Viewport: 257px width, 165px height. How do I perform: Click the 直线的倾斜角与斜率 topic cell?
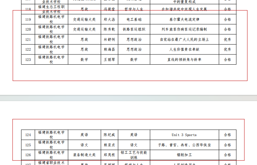(x=184, y=60)
